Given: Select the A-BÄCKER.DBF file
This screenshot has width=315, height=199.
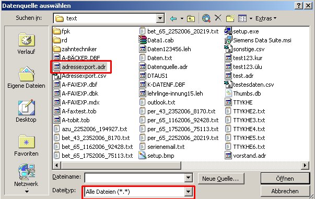Looking at the screenshot, I should point(77,58).
